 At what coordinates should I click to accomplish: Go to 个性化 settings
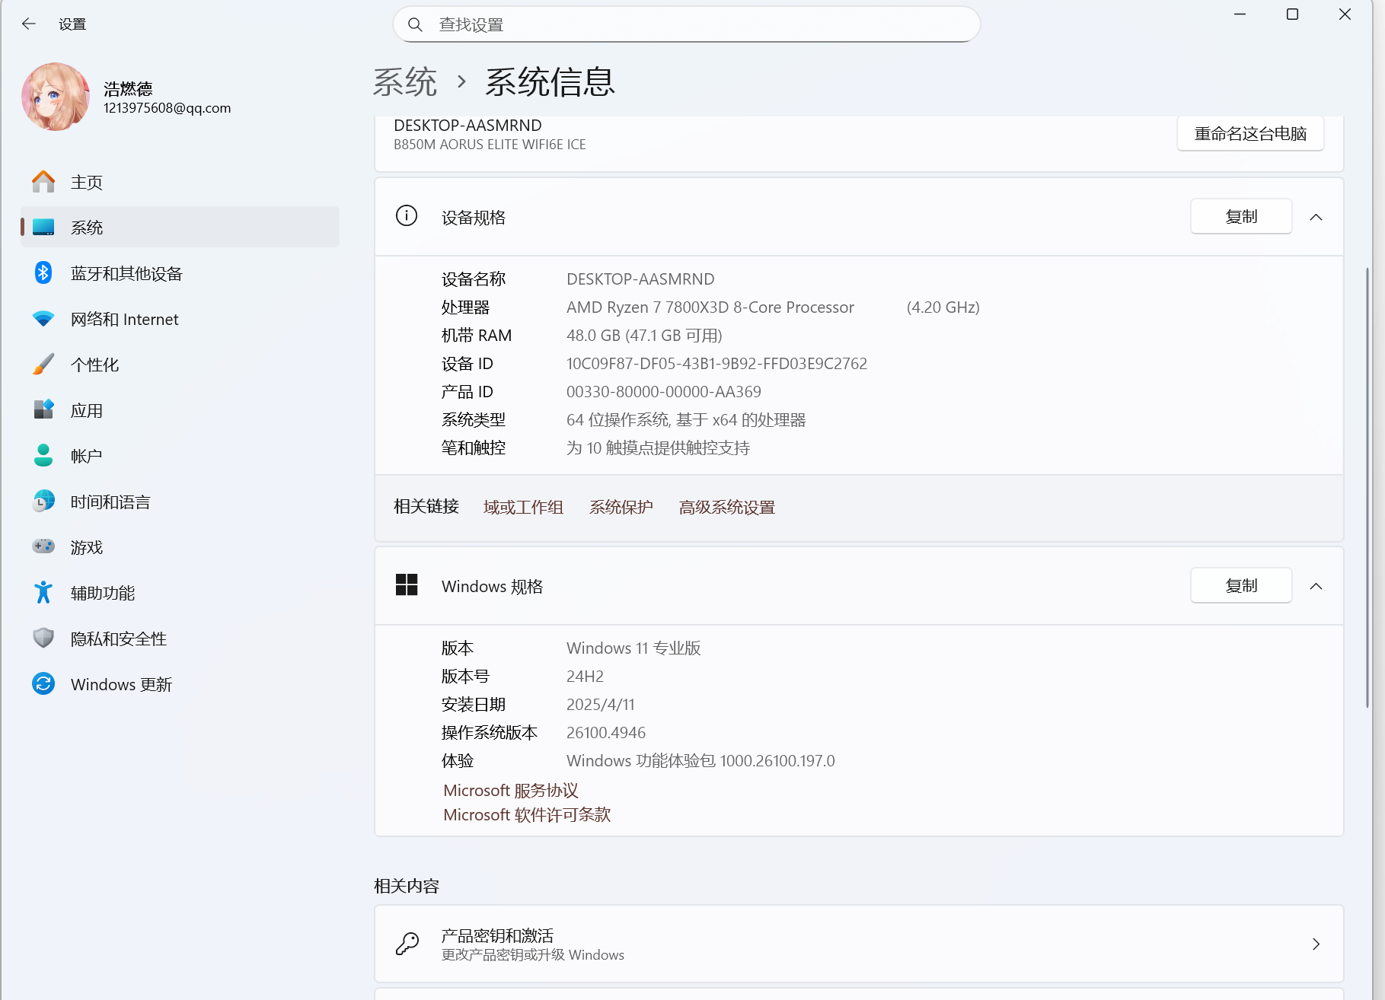[180, 365]
